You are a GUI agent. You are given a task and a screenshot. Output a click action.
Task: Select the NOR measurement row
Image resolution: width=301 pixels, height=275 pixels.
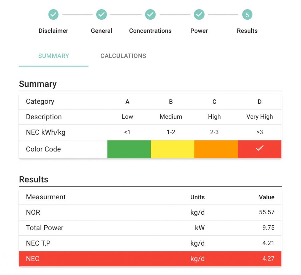pos(150,212)
